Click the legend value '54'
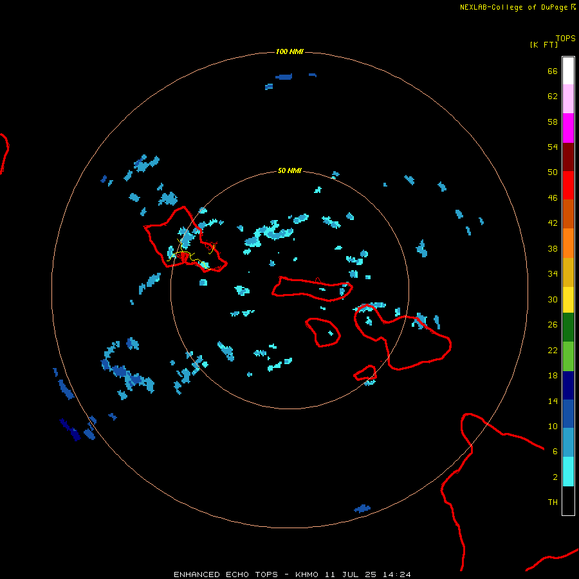Image resolution: width=579 pixels, height=579 pixels. point(553,147)
